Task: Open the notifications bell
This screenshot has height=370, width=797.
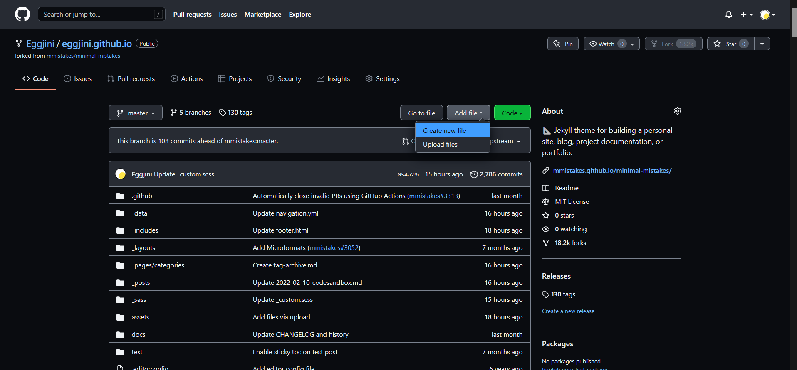Action: [729, 15]
